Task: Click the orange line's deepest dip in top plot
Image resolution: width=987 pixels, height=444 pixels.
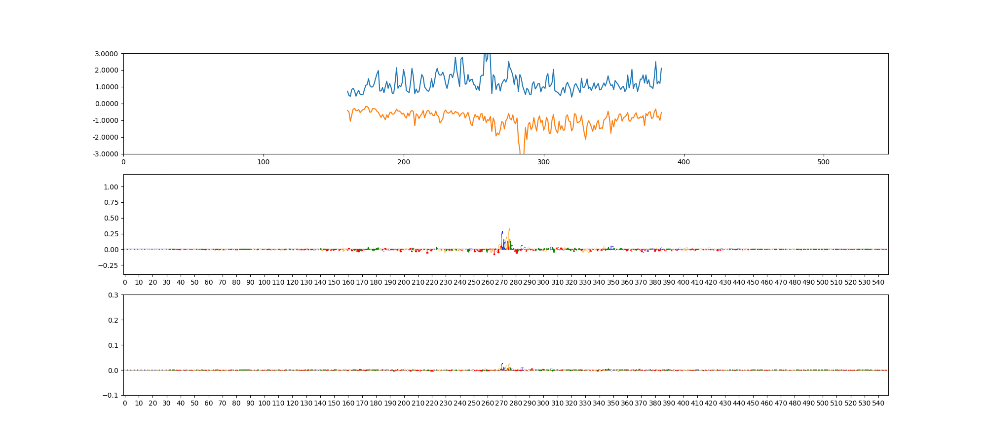Action: tap(522, 152)
